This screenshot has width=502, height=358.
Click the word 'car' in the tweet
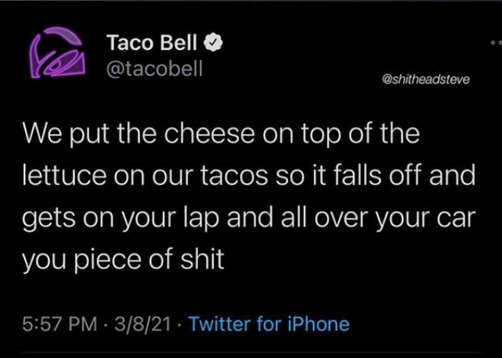pos(456,219)
